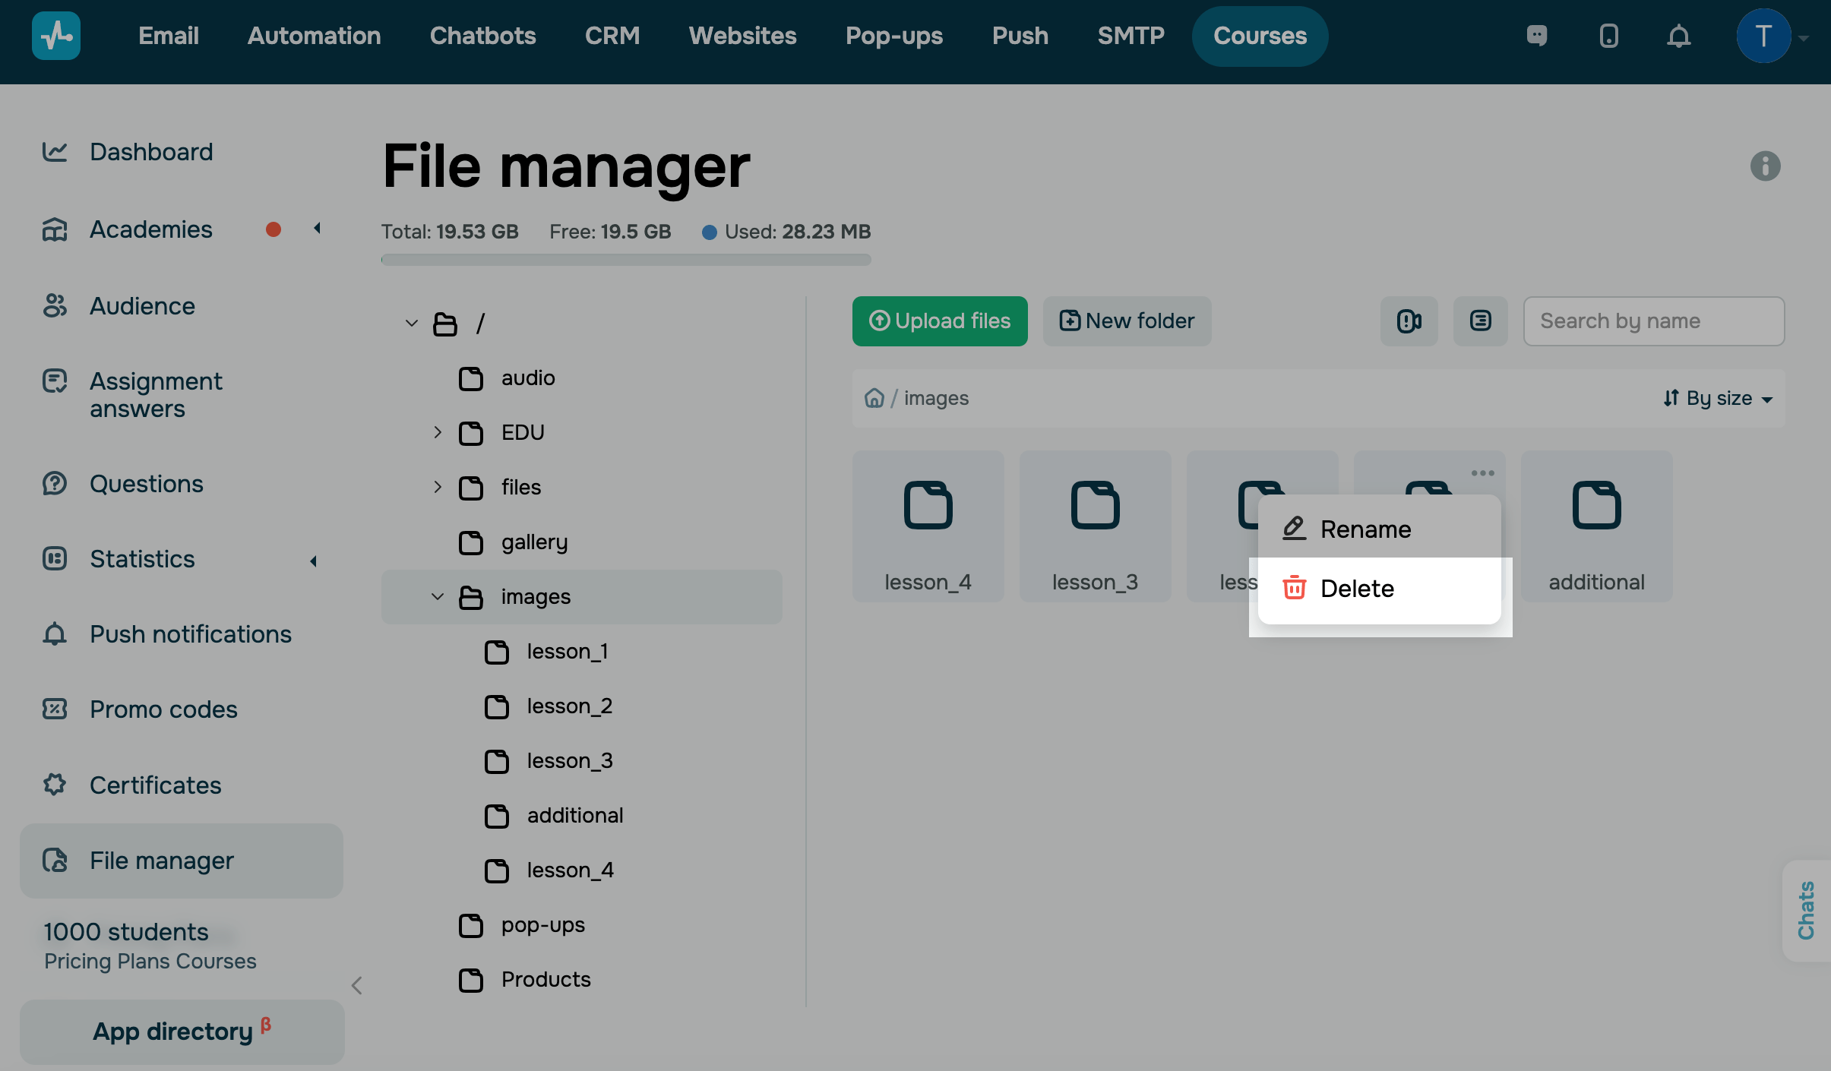Click the Upload files button
Viewport: 1831px width, 1071px height.
click(x=940, y=321)
